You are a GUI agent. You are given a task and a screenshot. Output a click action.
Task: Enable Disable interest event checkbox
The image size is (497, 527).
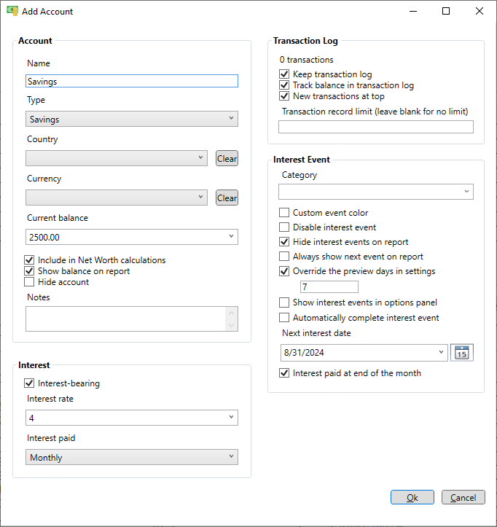[x=284, y=227]
